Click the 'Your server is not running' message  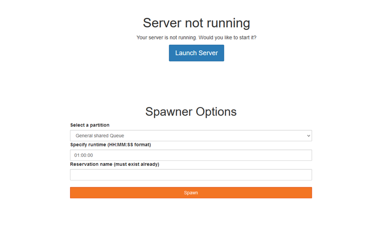[x=196, y=38]
